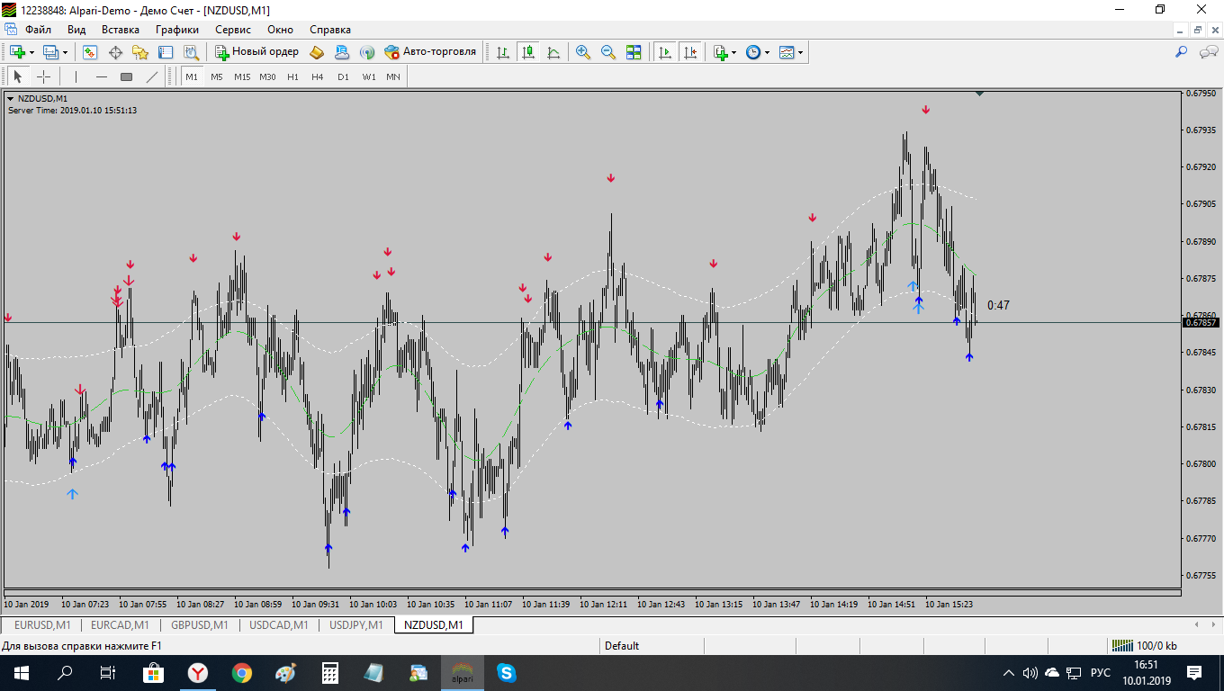Open the Strategy Tester magnifier icon
This screenshot has width=1224, height=691.
pos(191,52)
